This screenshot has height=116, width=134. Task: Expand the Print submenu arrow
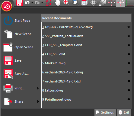coord(38,88)
